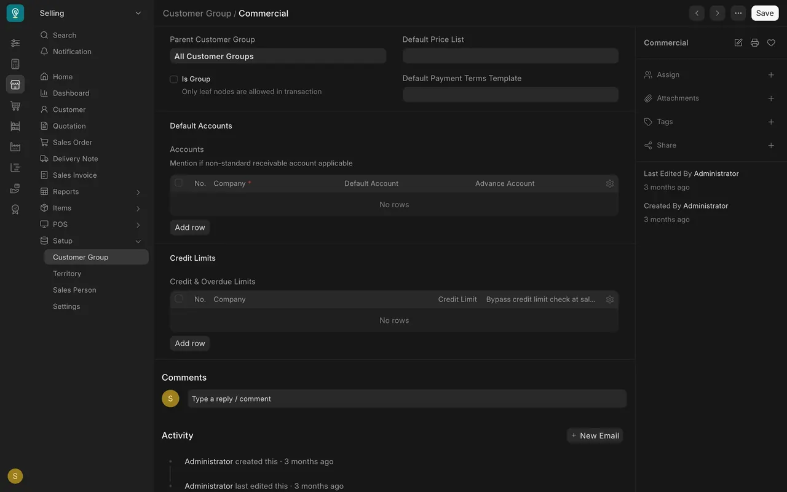This screenshot has width=787, height=492.
Task: Open the Quality award icon in left rail
Action: coord(15,209)
